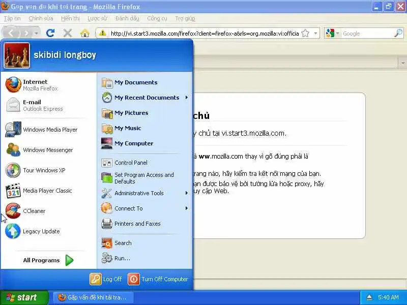Open Legacy Update shortcut

pyautogui.click(x=49, y=231)
